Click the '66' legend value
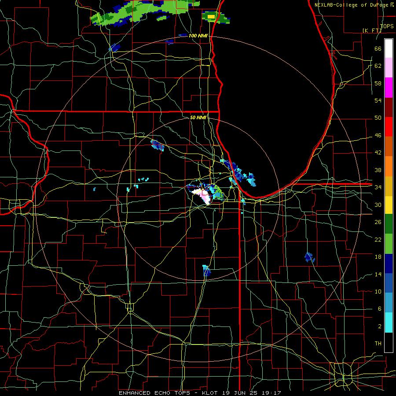The width and height of the screenshot is (396, 396). click(378, 48)
